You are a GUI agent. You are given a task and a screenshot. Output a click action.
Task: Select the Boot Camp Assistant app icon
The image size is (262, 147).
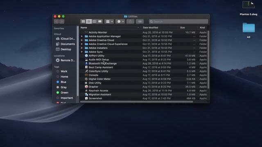pos(86,67)
